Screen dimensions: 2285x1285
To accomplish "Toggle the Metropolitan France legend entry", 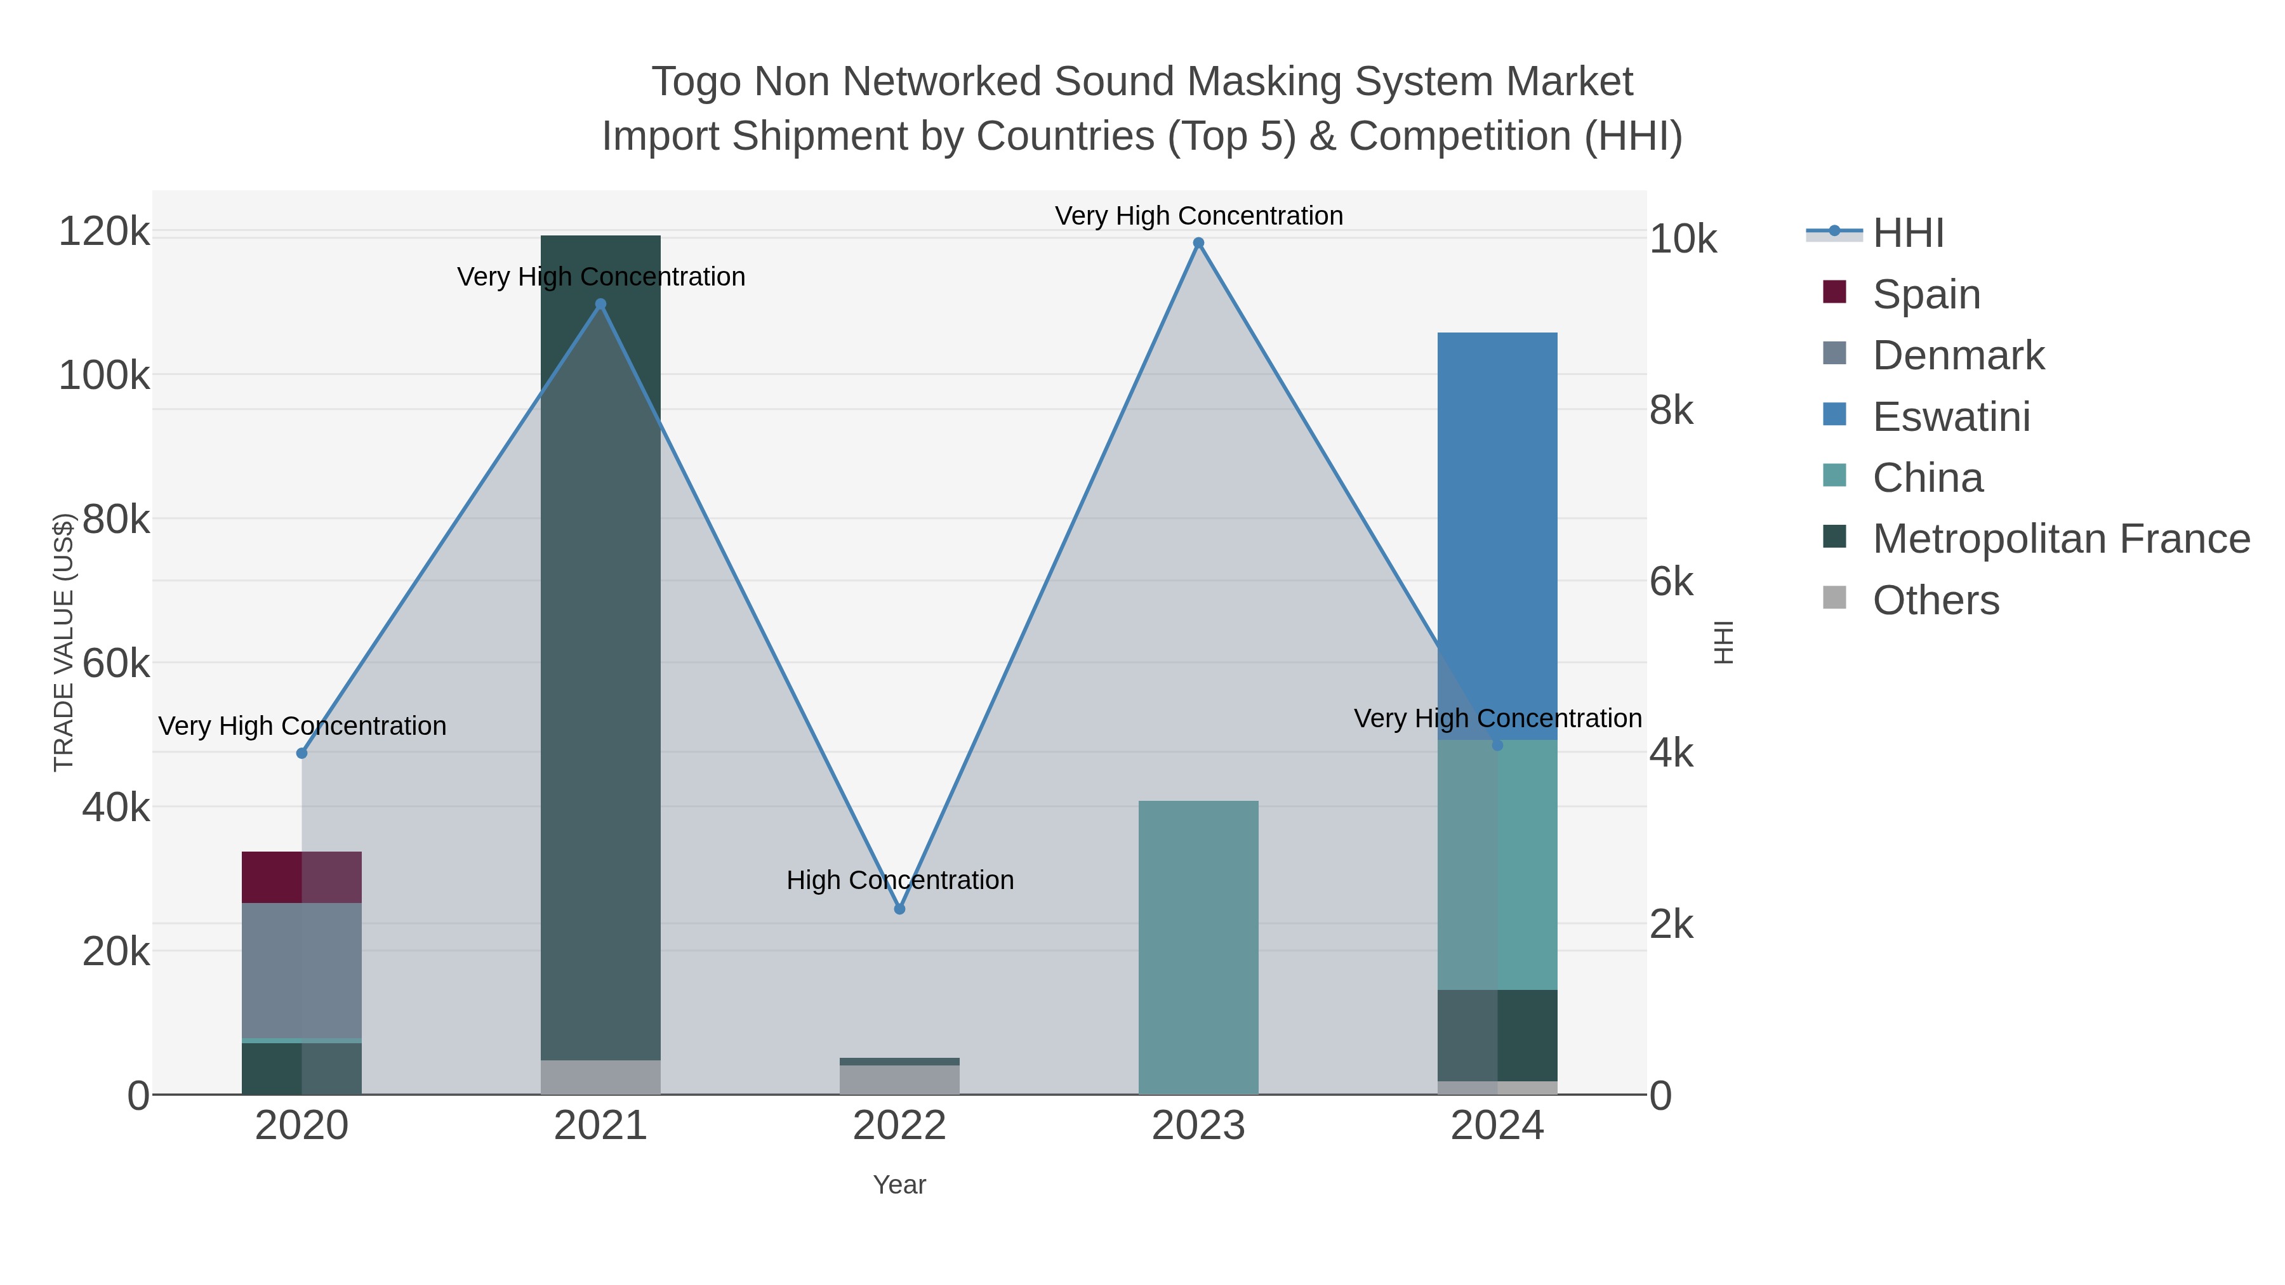I will click(x=2037, y=538).
